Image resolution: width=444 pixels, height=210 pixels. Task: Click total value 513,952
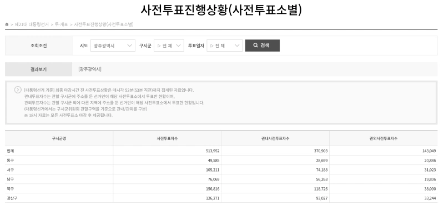point(213,151)
